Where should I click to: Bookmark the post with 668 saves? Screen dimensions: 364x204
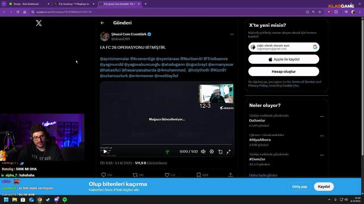click(x=199, y=175)
